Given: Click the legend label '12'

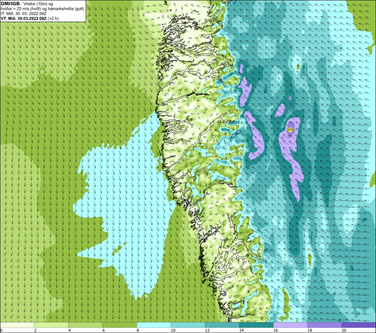Looking at the screenshot, I should 207,330.
